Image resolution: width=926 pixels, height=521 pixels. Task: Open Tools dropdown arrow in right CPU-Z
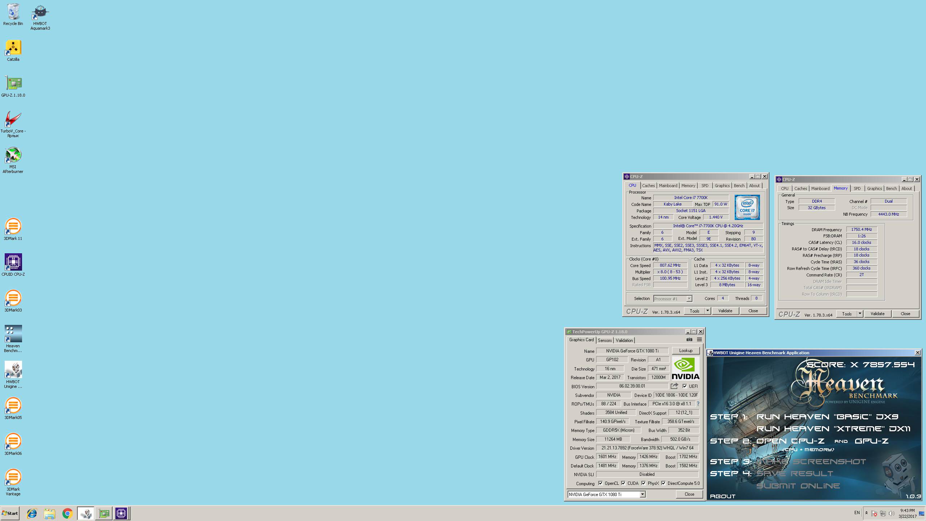click(x=860, y=314)
